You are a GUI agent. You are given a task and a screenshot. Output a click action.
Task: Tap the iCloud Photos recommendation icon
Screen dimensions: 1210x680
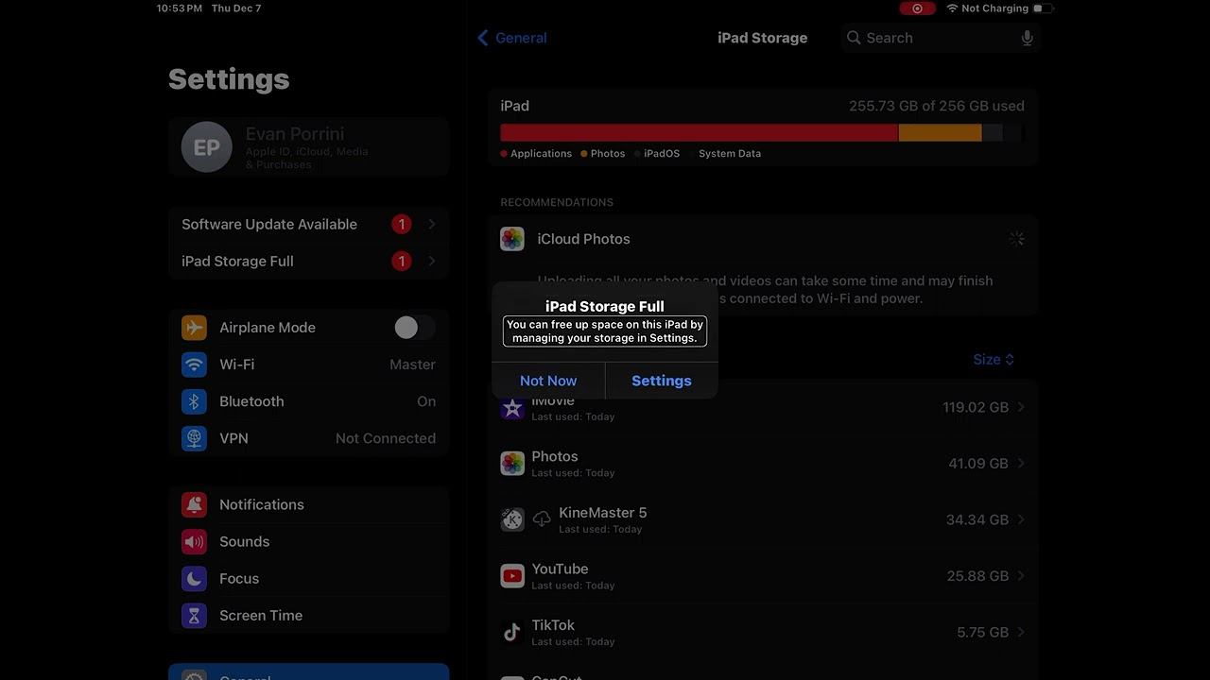point(512,239)
